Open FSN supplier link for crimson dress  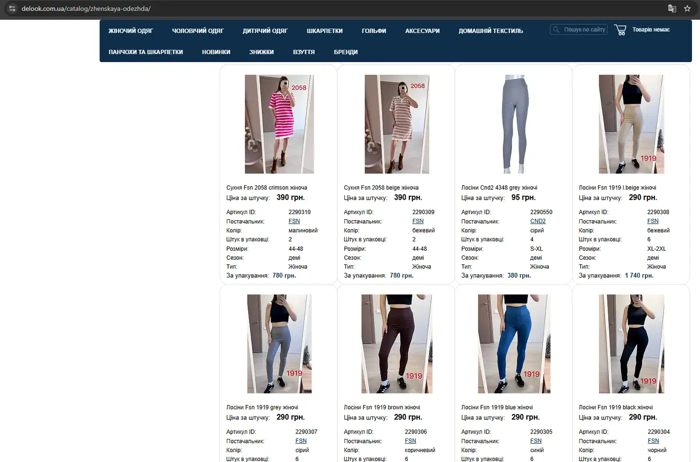coord(294,221)
